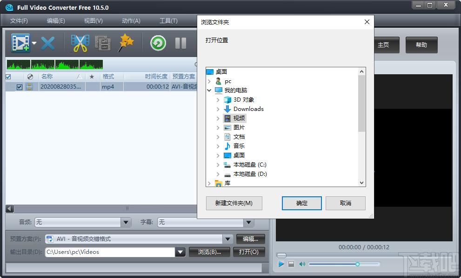Open the 工具(T) menu

[168, 20]
